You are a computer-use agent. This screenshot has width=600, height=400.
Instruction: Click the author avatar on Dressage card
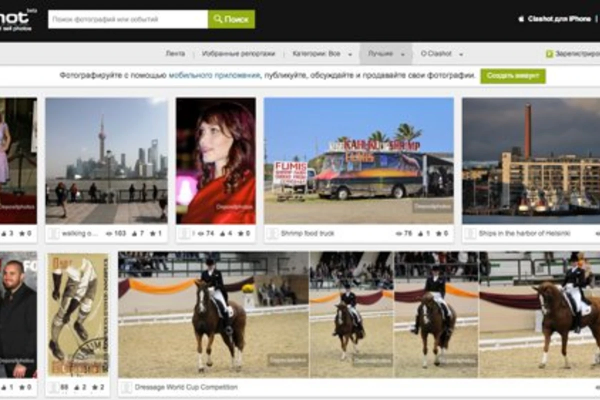[126, 387]
